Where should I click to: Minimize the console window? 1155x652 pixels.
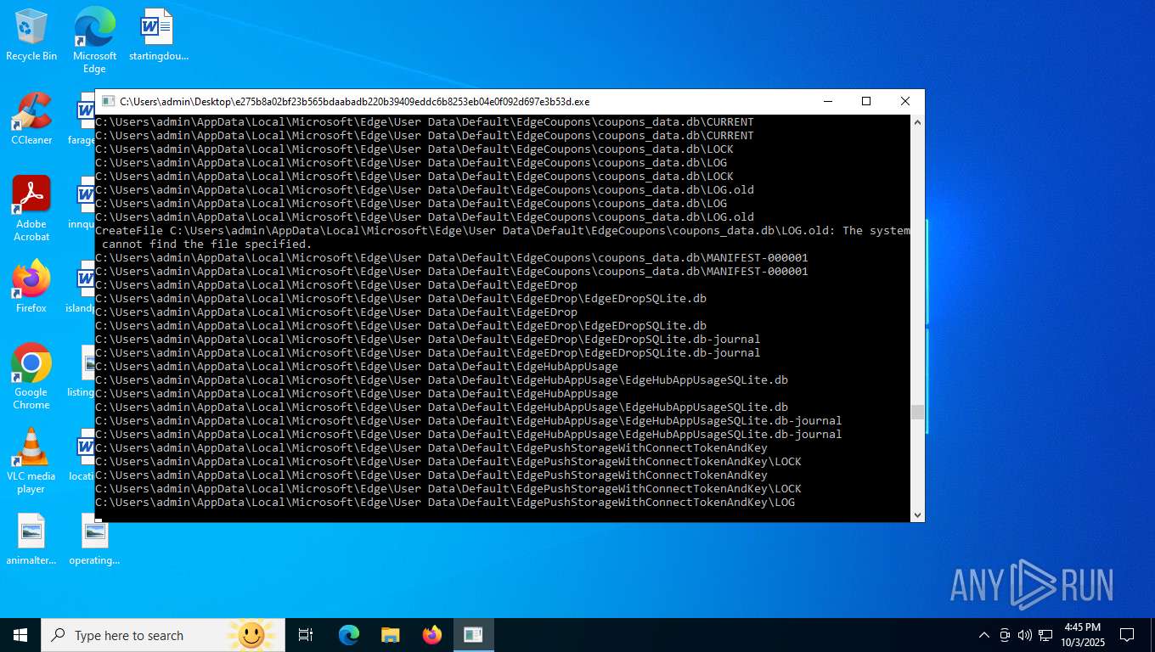click(x=827, y=101)
